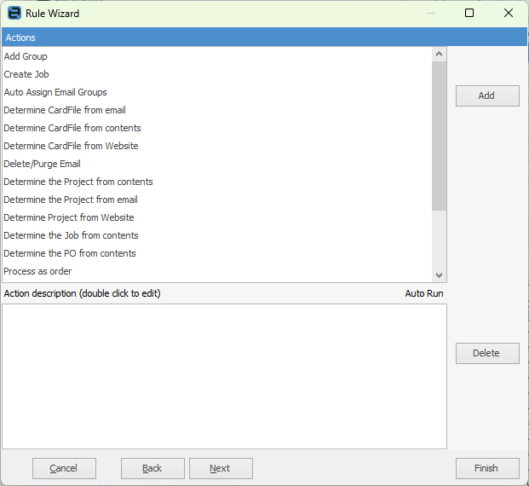Image resolution: width=529 pixels, height=486 pixels.
Task: Click the actions list scrollbar thumb
Action: tap(439, 136)
